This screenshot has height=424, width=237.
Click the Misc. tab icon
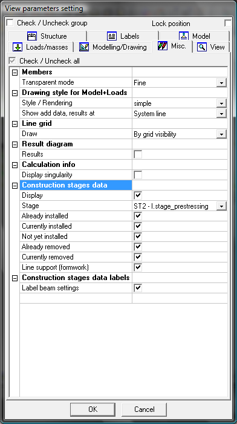pos(163,46)
